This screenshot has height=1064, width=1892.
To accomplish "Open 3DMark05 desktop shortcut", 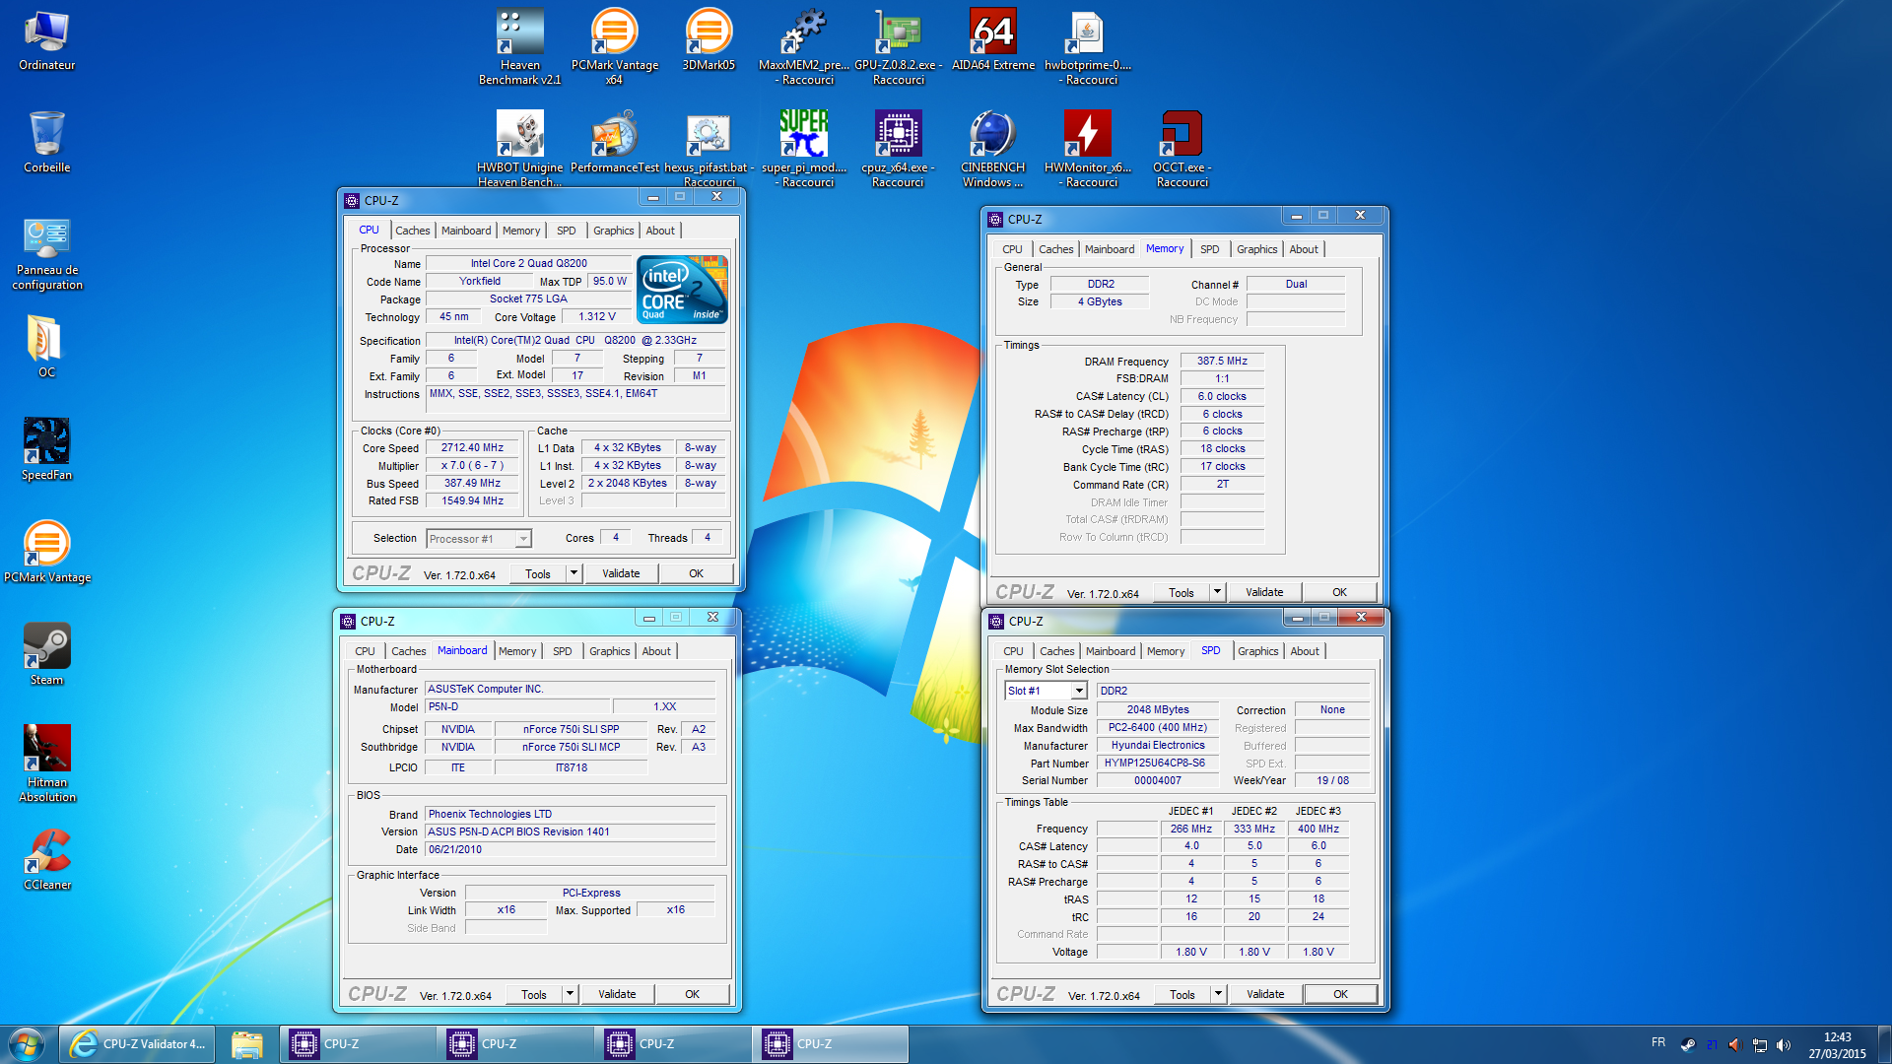I will tap(709, 41).
